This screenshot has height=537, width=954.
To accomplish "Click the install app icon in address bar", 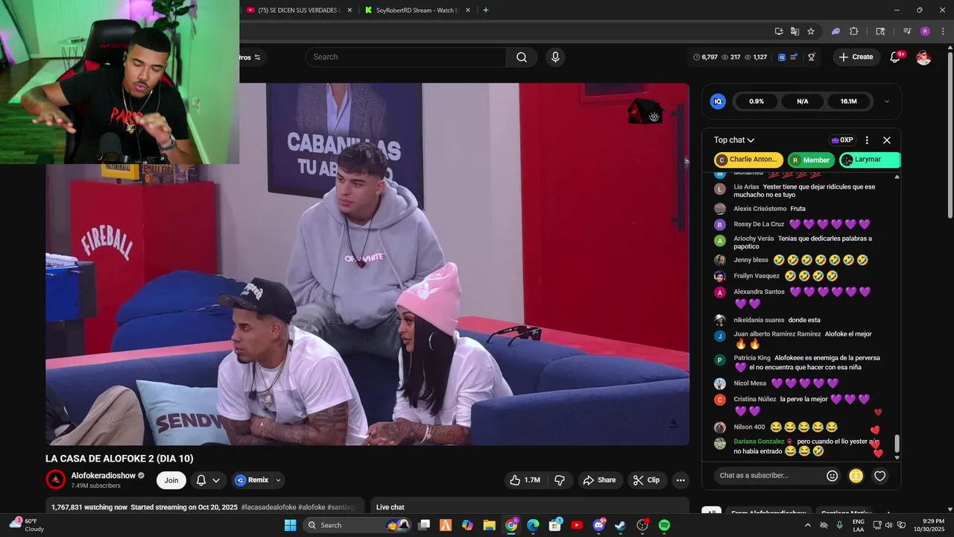I will tap(779, 31).
